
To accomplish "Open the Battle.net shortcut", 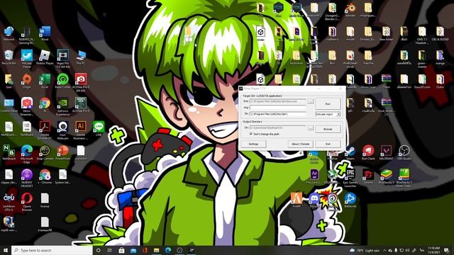I will pyautogui.click(x=350, y=200).
